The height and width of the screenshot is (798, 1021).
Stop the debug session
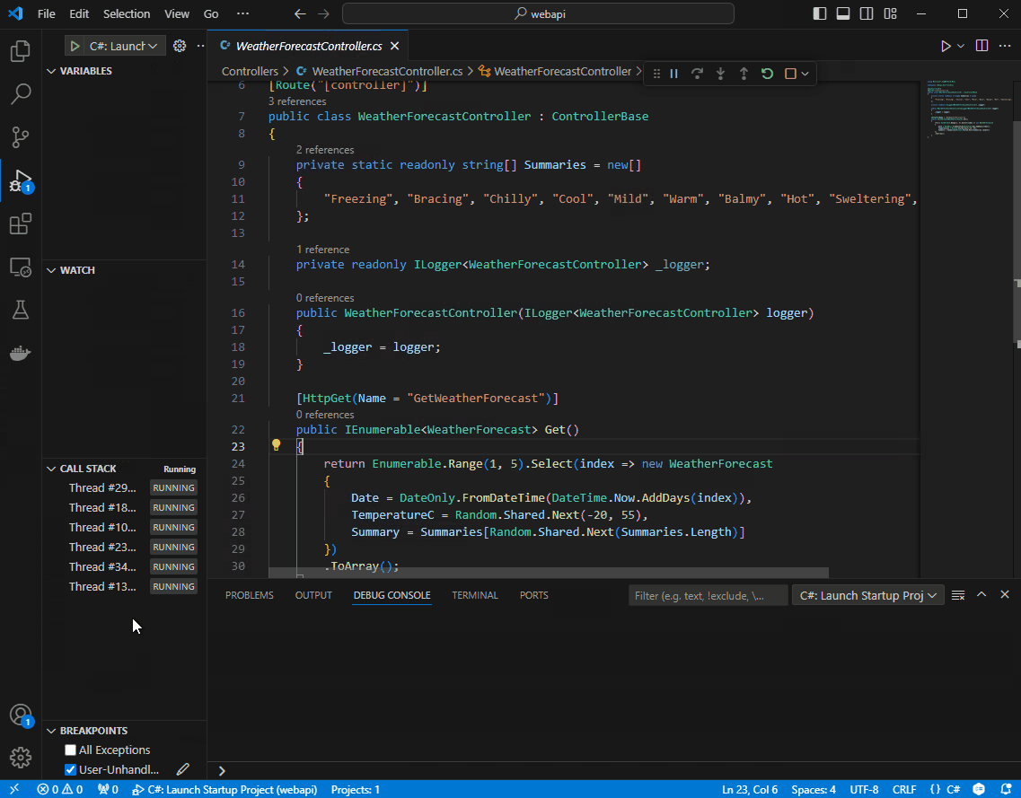click(789, 74)
